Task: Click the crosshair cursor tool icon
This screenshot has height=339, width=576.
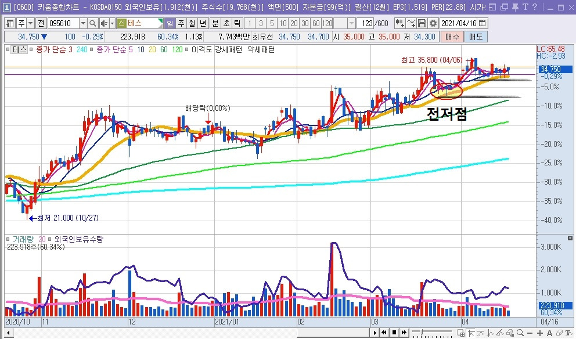Action: click(471, 333)
